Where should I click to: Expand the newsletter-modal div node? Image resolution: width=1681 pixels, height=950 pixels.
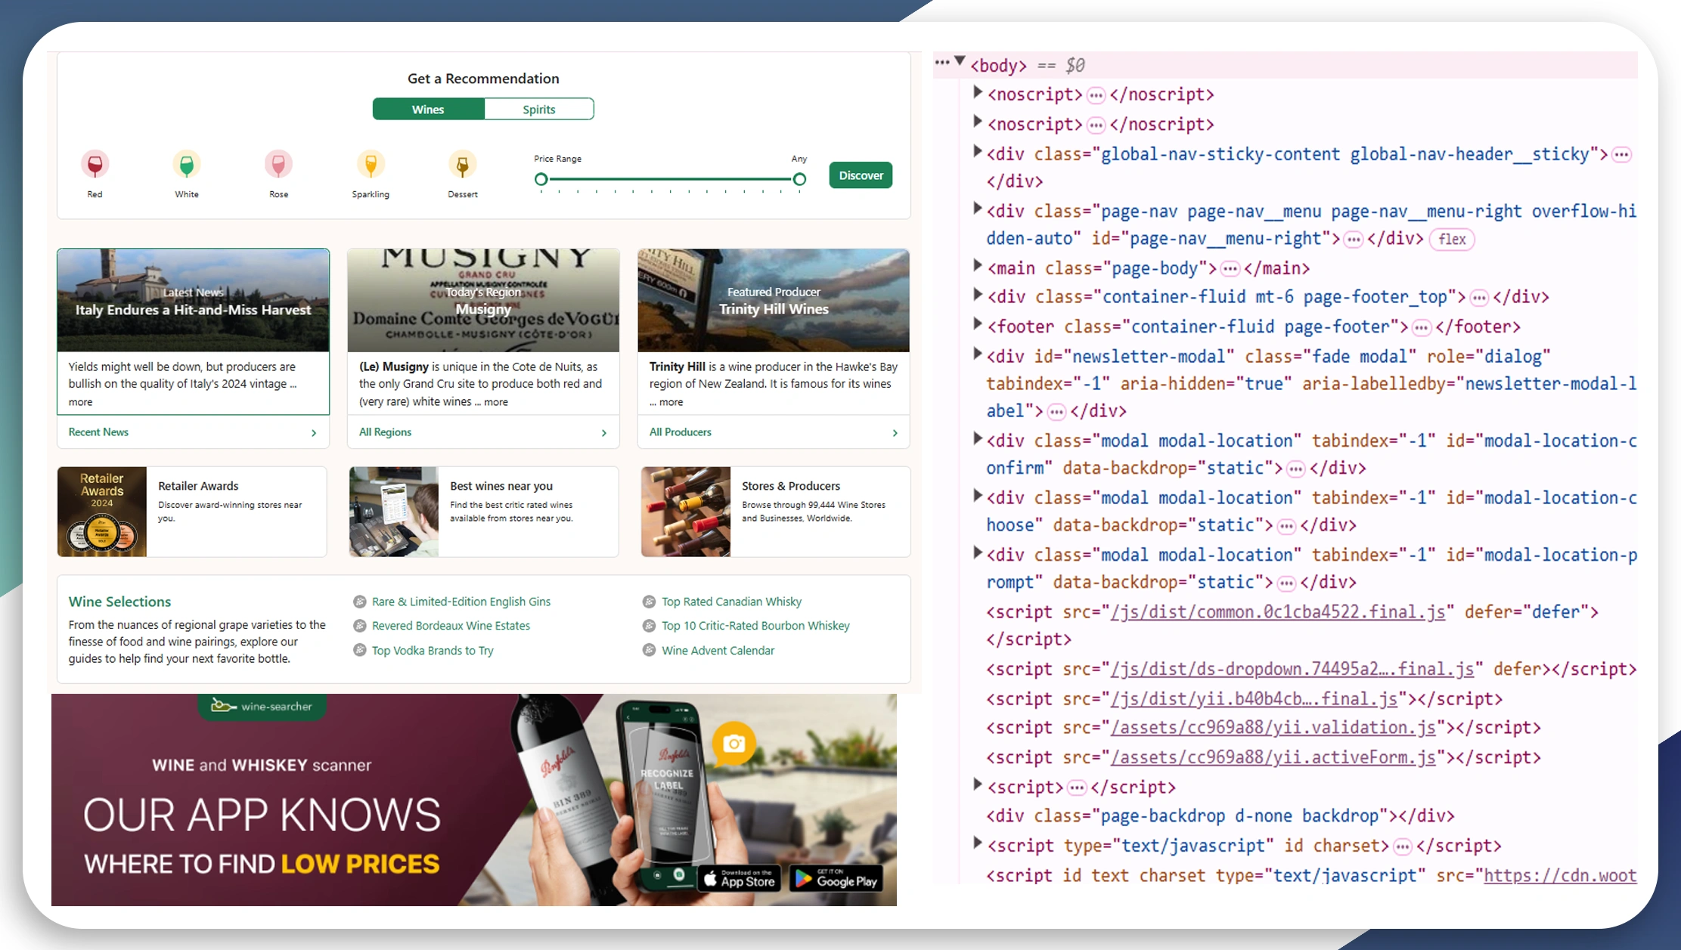[x=977, y=353]
